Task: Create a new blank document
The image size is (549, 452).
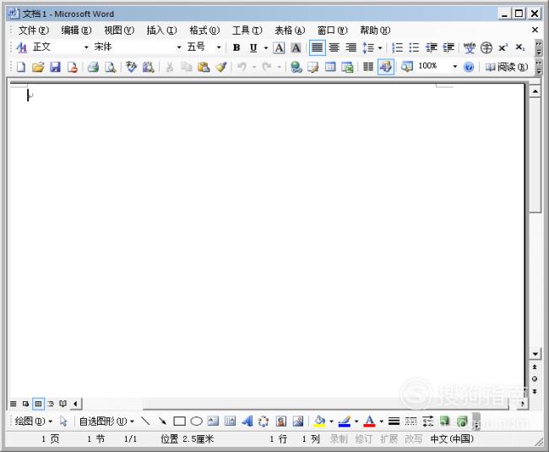Action: (x=21, y=67)
